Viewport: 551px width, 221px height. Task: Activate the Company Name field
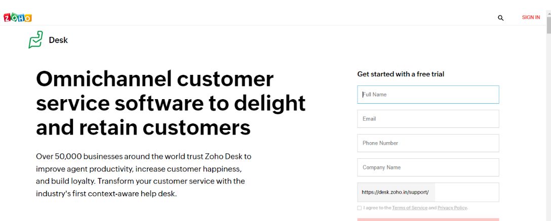pyautogui.click(x=428, y=167)
